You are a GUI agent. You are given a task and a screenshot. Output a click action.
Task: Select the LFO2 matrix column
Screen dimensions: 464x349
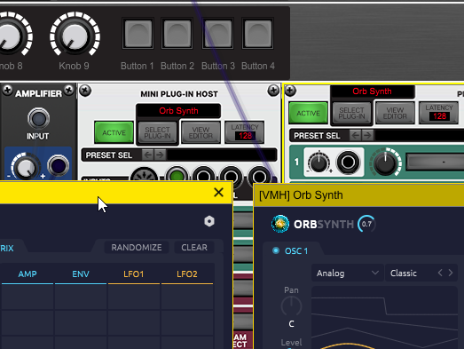[186, 274]
